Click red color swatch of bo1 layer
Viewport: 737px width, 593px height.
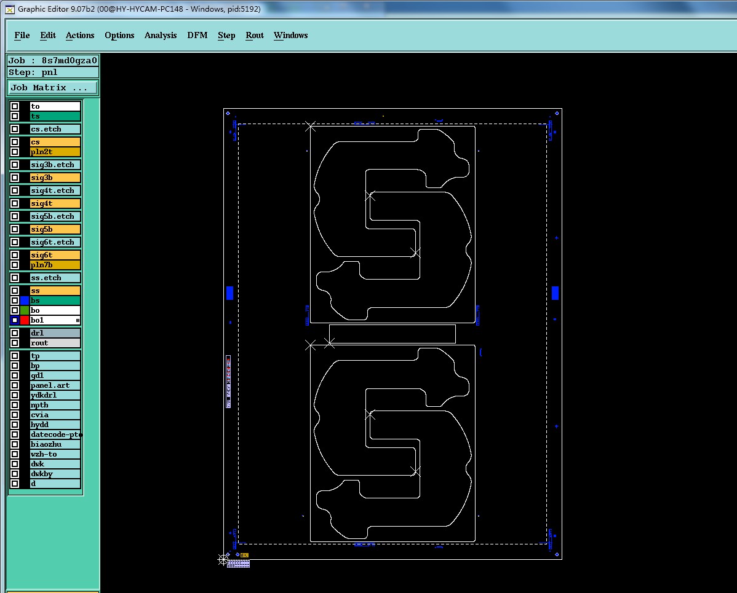[x=25, y=320]
